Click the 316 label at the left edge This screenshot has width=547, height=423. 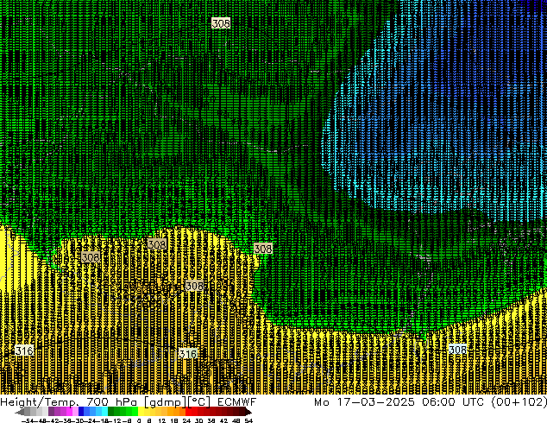24,350
